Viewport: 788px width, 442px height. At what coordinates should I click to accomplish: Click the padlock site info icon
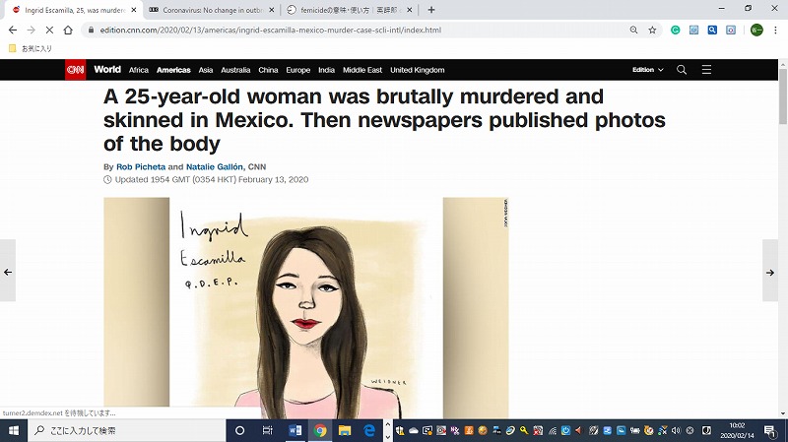91,31
